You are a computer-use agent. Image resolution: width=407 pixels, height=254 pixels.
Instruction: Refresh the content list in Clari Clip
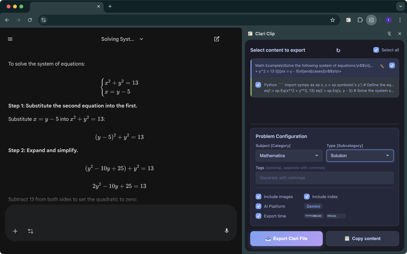tap(338, 50)
